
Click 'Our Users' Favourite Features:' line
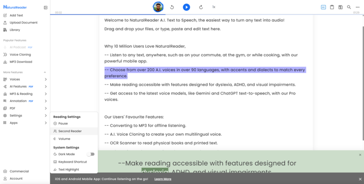[x=134, y=117]
